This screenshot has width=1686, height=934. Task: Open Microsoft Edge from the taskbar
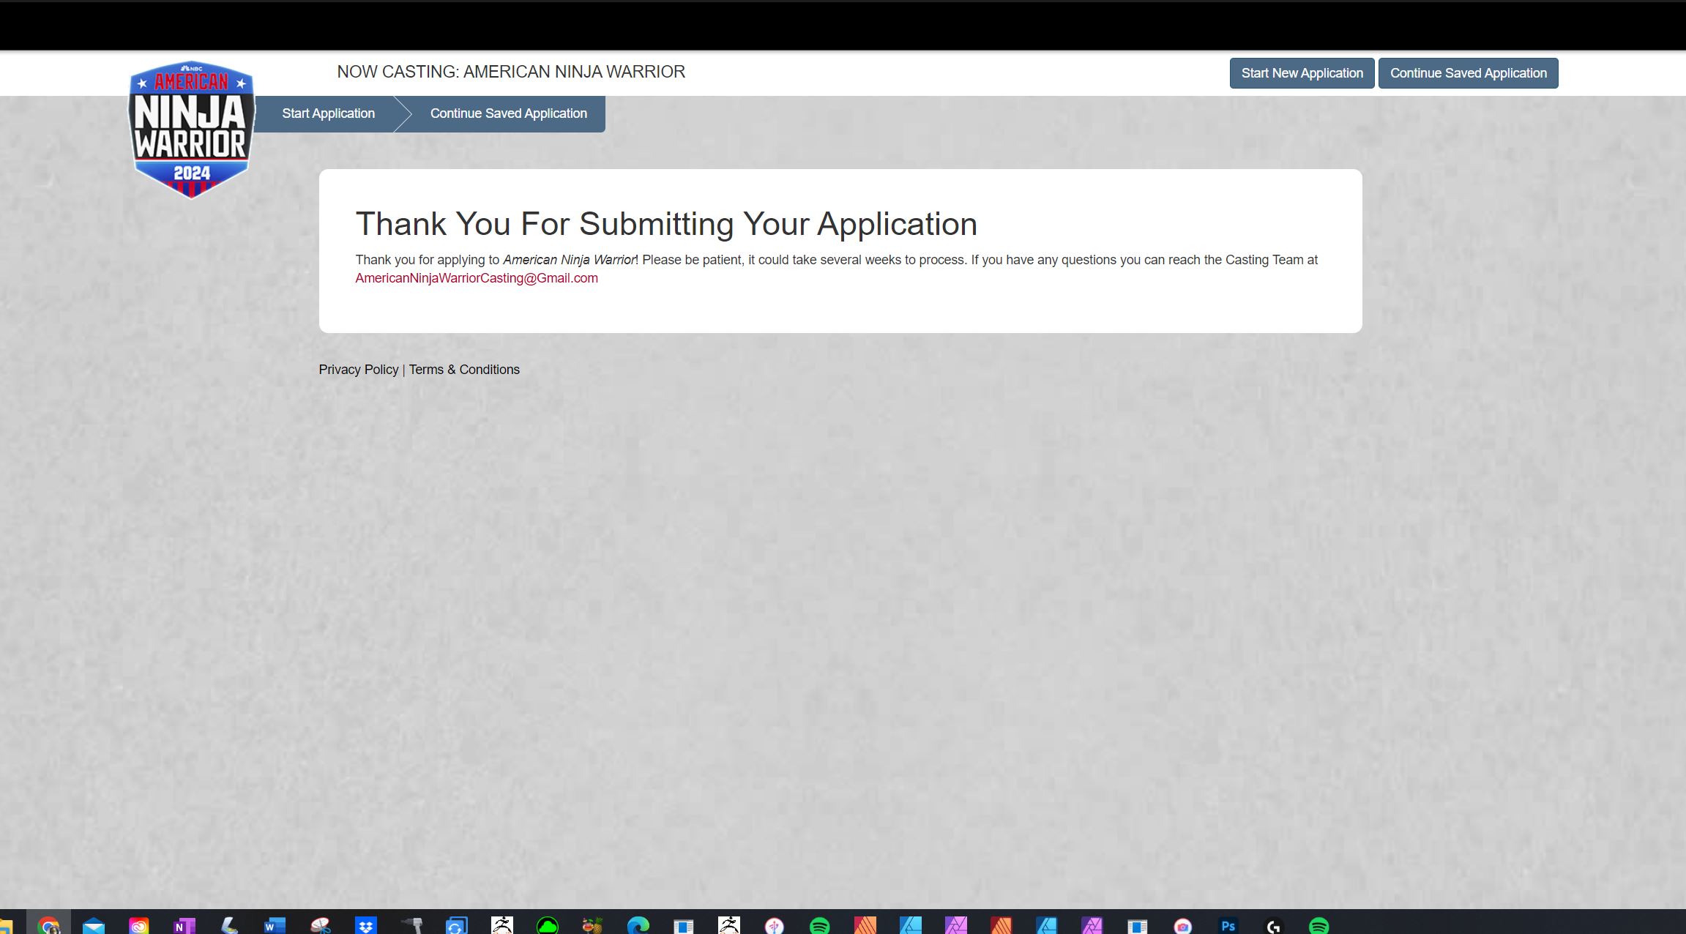click(x=638, y=926)
